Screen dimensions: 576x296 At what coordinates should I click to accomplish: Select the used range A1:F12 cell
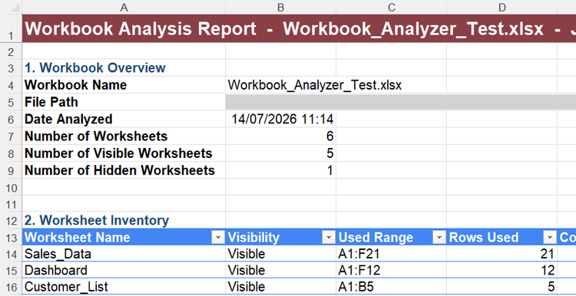(x=391, y=270)
